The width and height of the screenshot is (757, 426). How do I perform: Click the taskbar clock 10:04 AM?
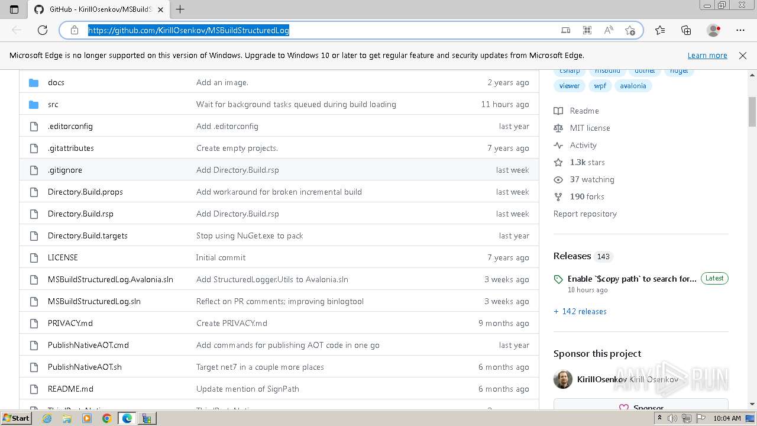point(727,418)
